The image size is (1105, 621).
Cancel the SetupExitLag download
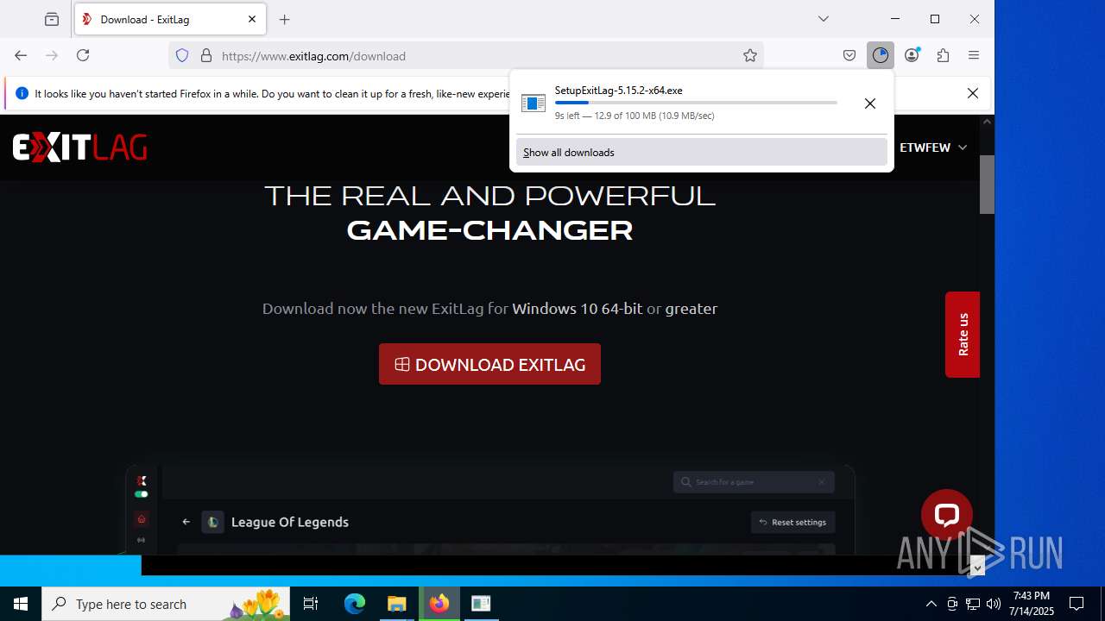[x=870, y=103]
